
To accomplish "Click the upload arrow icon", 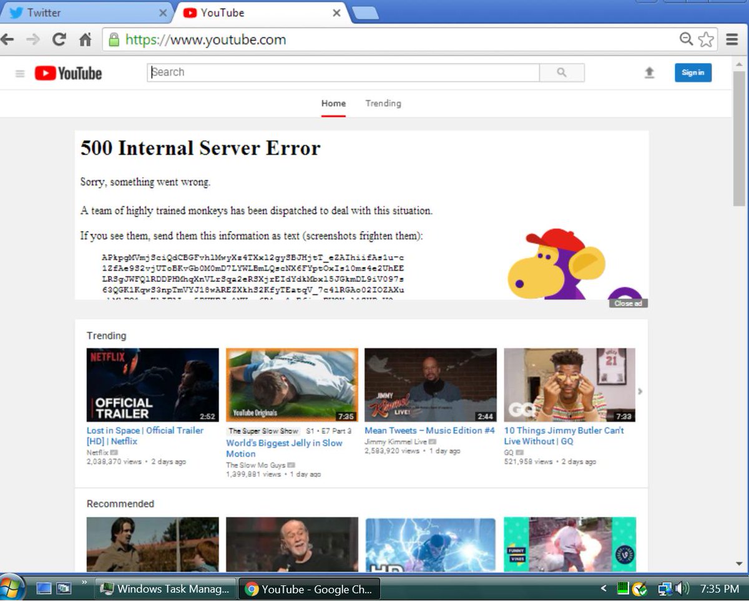I will [x=649, y=73].
